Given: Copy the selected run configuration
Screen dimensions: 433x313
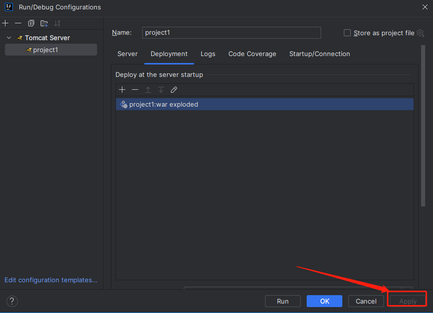Looking at the screenshot, I should pos(31,23).
